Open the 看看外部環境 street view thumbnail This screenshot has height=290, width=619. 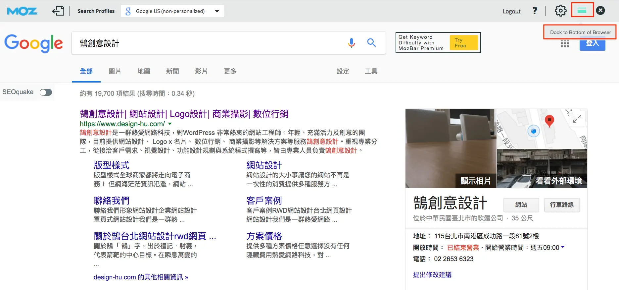click(542, 169)
